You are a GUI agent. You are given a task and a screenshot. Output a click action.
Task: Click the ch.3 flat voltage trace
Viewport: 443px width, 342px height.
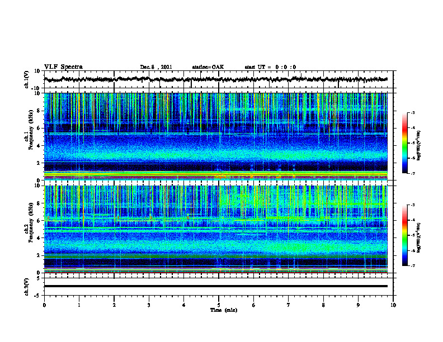[x=215, y=286]
